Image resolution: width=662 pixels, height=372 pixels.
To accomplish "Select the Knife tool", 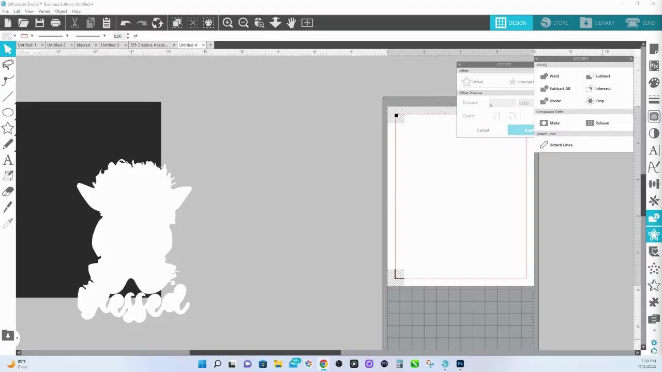I will click(8, 207).
